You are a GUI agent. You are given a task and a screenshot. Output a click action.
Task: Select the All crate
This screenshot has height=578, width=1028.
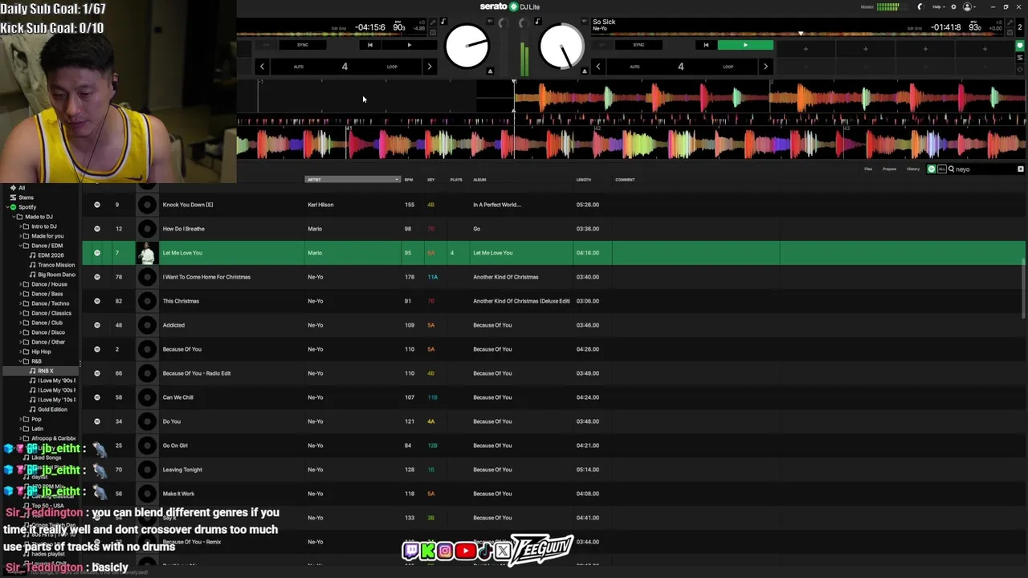[22, 188]
